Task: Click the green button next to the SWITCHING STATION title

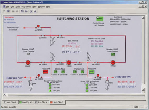Action: pos(100,19)
